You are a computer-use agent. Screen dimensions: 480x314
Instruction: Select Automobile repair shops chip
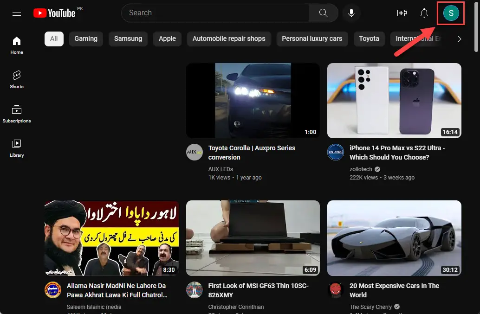[x=229, y=39]
